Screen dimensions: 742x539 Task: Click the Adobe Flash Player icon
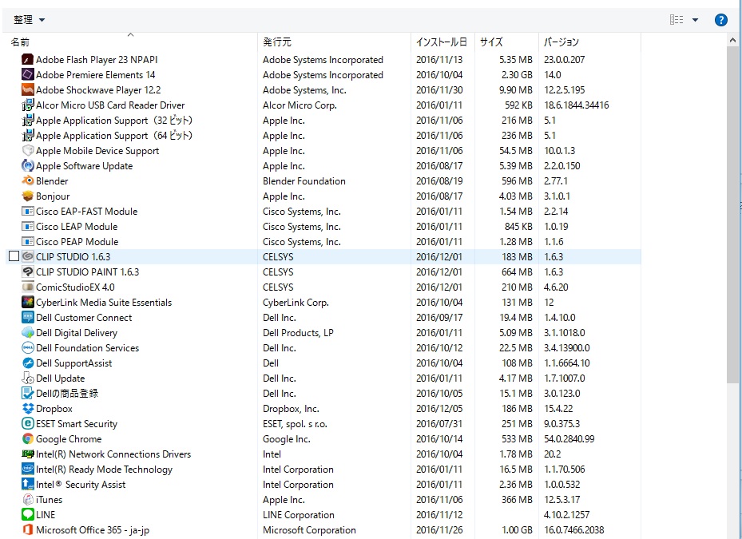click(28, 60)
